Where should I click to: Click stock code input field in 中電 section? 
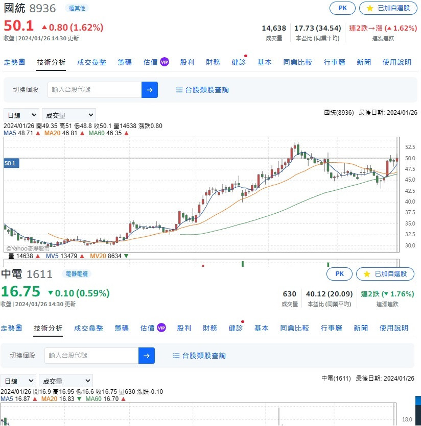click(91, 356)
